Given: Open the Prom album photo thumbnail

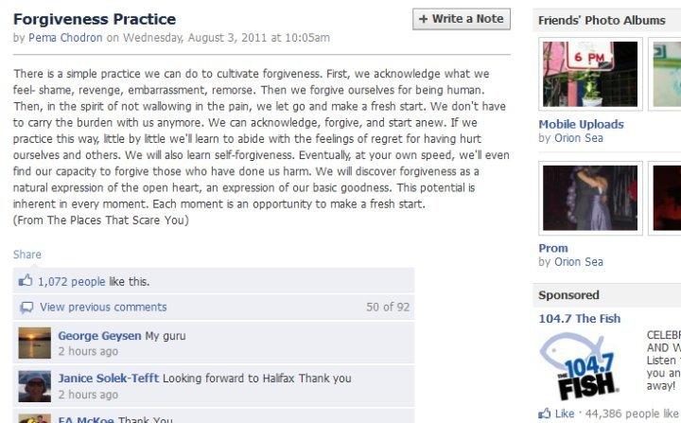Looking at the screenshot, I should (x=590, y=198).
